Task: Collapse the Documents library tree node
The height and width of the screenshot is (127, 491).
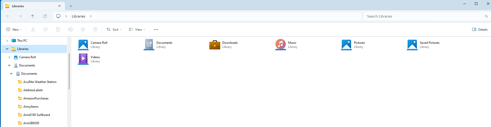Action: click(x=9, y=65)
